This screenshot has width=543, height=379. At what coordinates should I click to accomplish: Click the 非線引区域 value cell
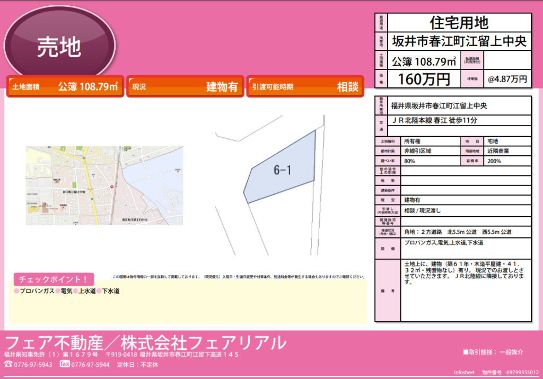(x=431, y=151)
